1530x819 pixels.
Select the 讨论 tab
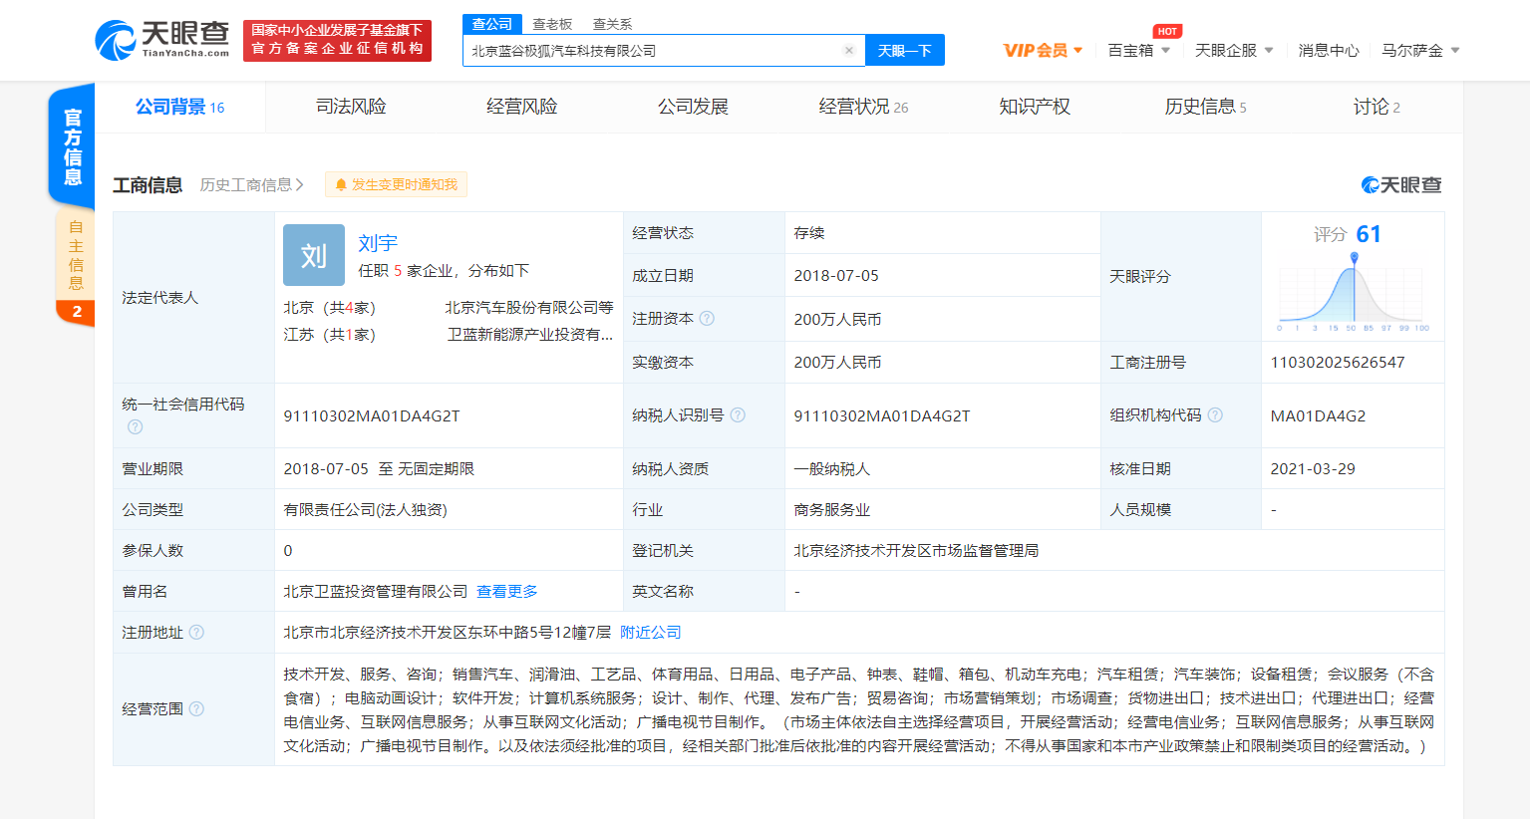[1377, 107]
